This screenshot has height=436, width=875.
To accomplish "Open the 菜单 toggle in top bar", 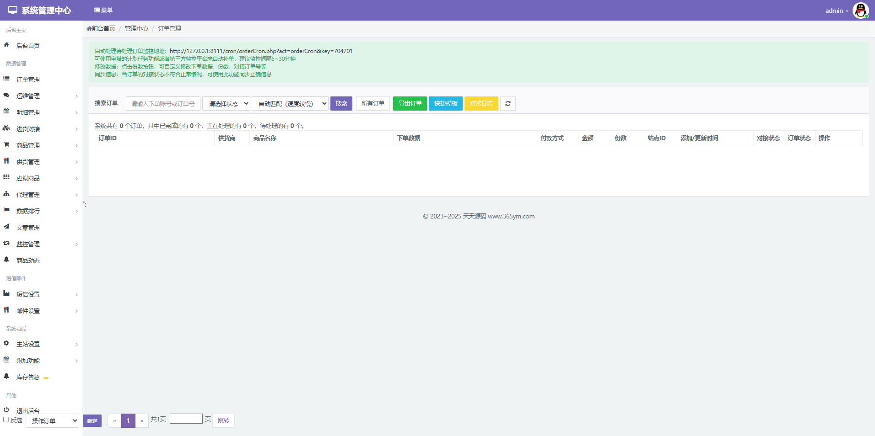I will [x=103, y=10].
